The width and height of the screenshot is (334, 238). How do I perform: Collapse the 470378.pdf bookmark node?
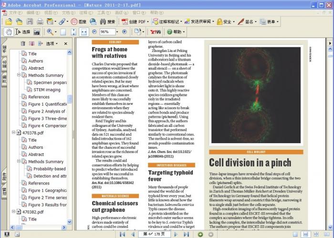pos(13,133)
